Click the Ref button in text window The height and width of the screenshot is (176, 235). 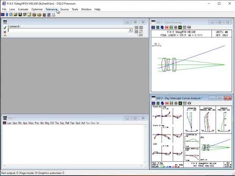pos(67,123)
